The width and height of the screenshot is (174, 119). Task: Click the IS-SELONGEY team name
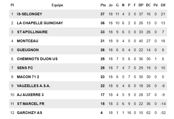29,14
